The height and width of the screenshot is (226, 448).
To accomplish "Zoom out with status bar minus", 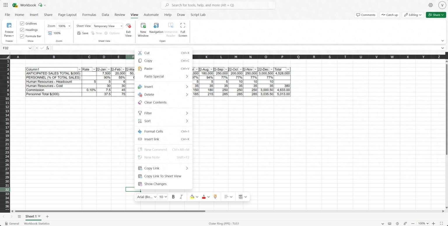I will tap(413, 223).
